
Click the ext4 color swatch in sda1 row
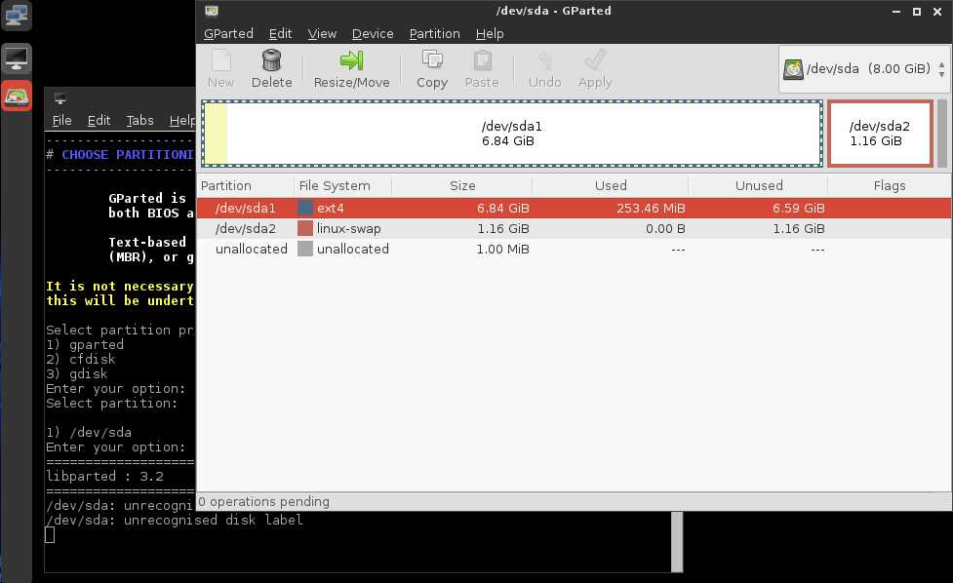(305, 208)
